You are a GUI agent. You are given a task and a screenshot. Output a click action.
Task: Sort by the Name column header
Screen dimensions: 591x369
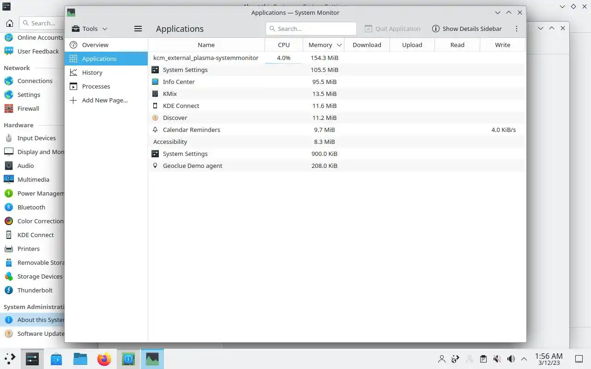click(x=206, y=45)
